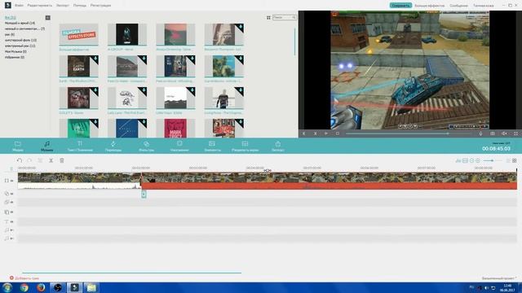Open the audio mixer in timeline toolbar
Viewport: 522px width, 293px height.
[458, 160]
